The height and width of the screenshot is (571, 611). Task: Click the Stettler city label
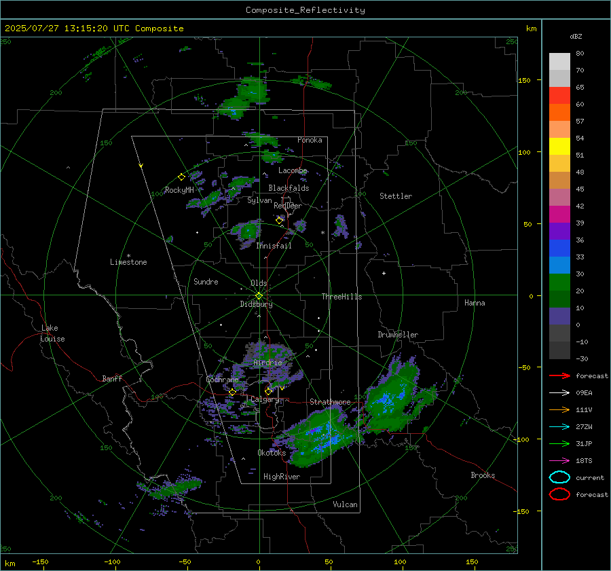click(x=396, y=196)
